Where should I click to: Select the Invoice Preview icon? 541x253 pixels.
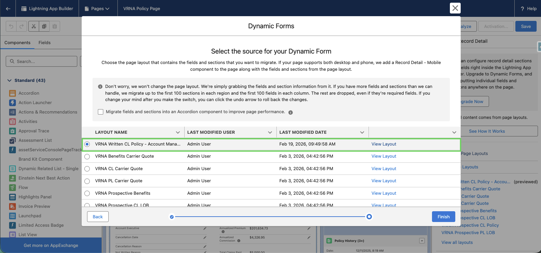coord(12,207)
